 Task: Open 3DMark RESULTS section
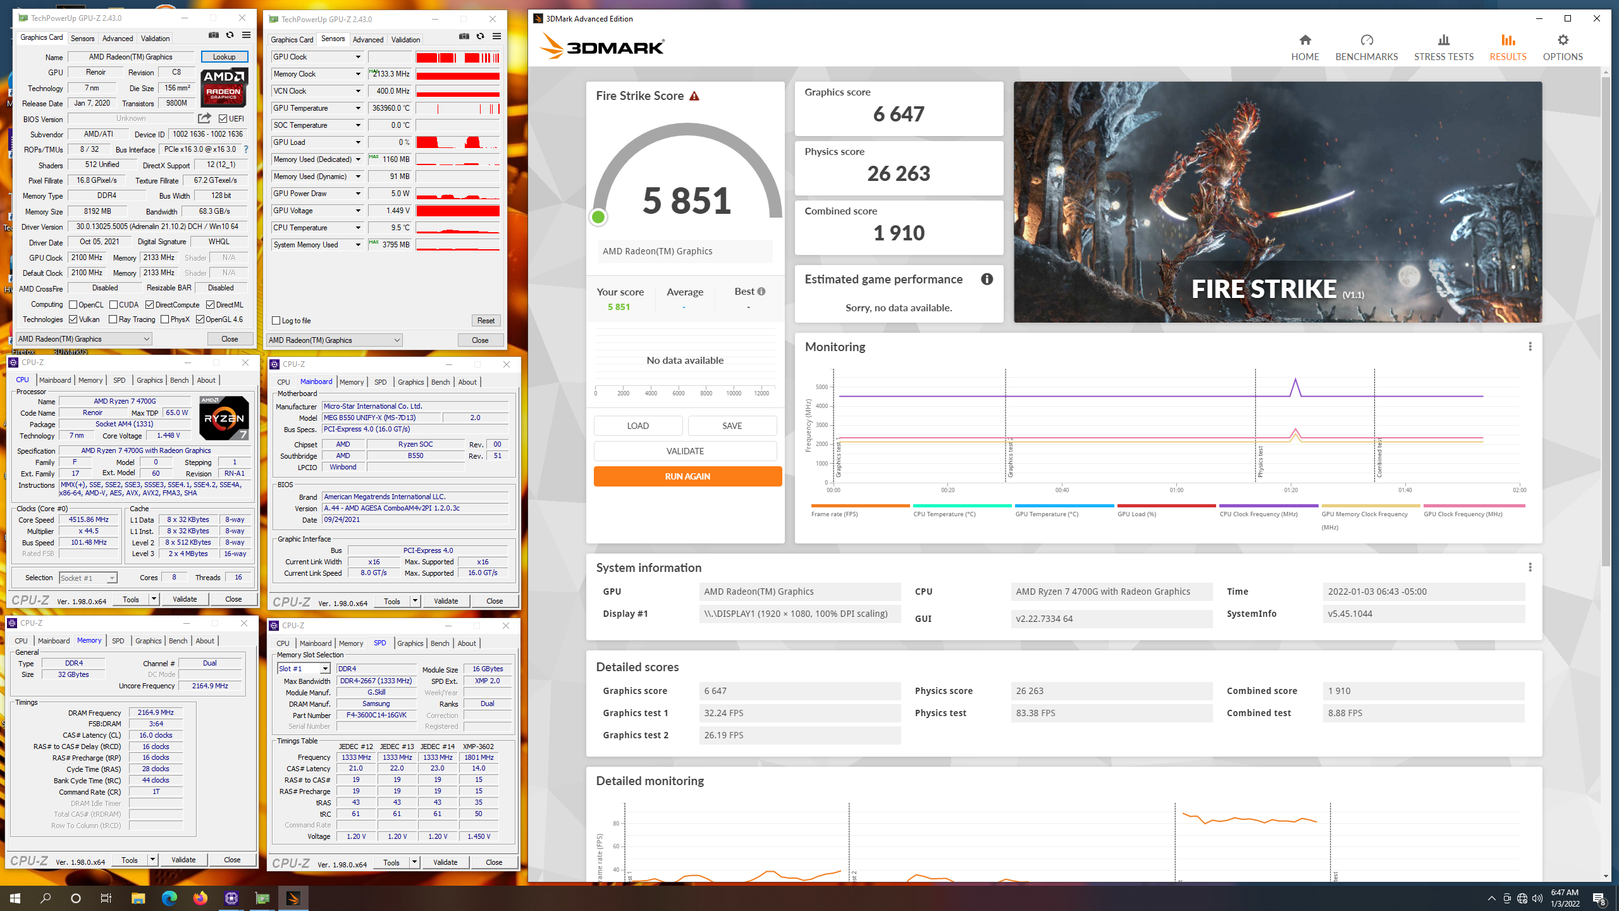click(x=1508, y=47)
